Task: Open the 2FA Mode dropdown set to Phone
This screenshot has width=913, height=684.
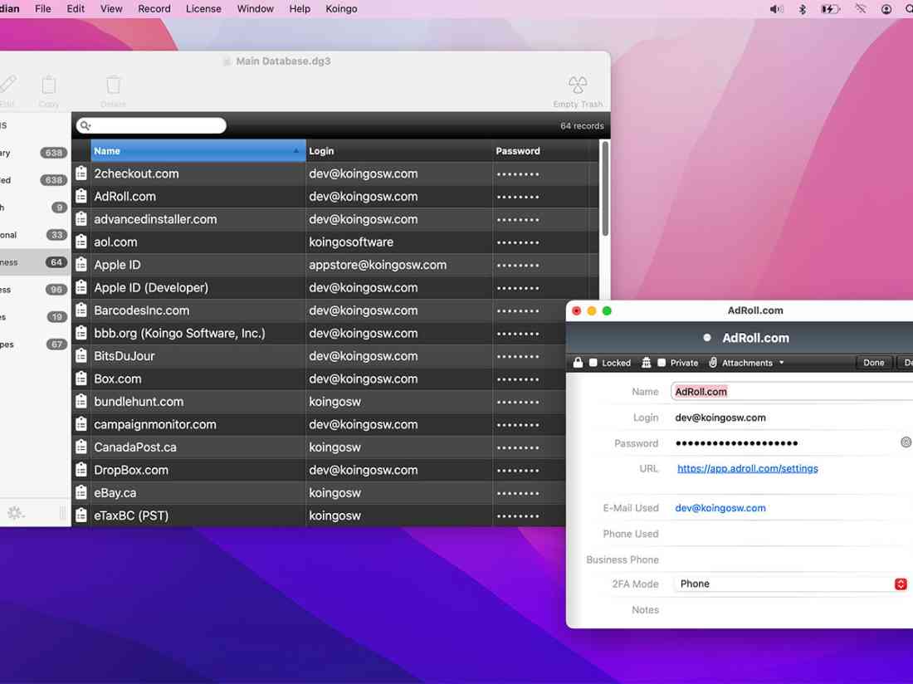Action: click(901, 584)
